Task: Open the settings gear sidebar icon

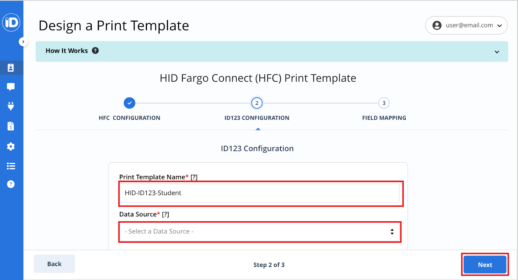Action: (x=11, y=146)
